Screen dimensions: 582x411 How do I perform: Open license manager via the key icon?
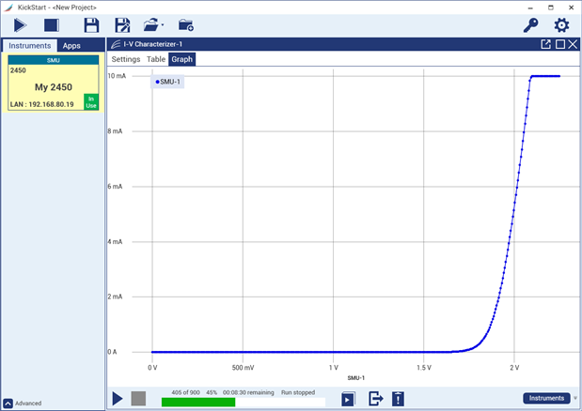(x=530, y=25)
